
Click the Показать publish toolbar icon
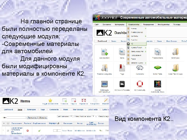tap(64, 101)
